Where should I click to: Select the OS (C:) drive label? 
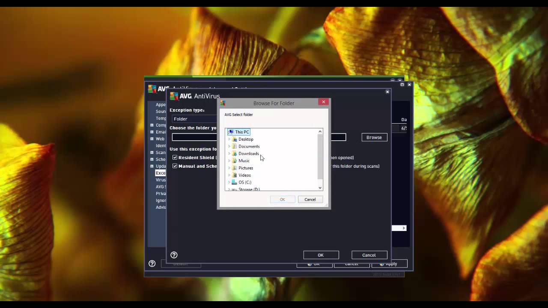(x=245, y=182)
